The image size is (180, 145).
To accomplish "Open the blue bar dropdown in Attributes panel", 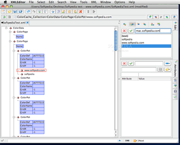I will click(x=168, y=63).
